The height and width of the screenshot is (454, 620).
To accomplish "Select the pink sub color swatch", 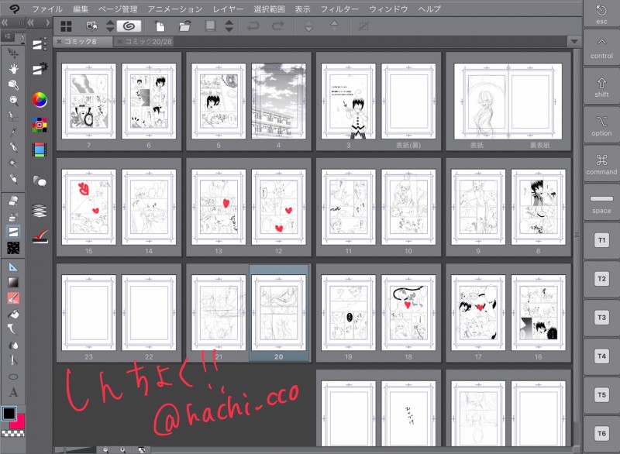I will click(18, 422).
